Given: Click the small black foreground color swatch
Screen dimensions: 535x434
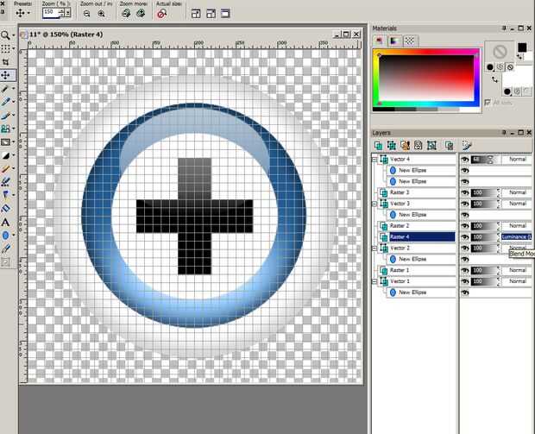Looking at the screenshot, I should (x=522, y=47).
